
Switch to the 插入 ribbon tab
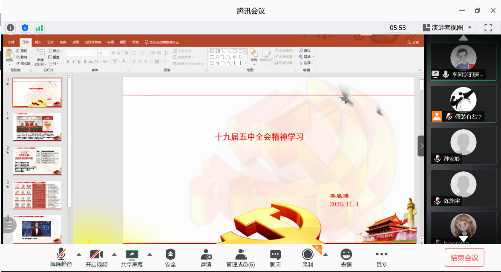pos(38,42)
